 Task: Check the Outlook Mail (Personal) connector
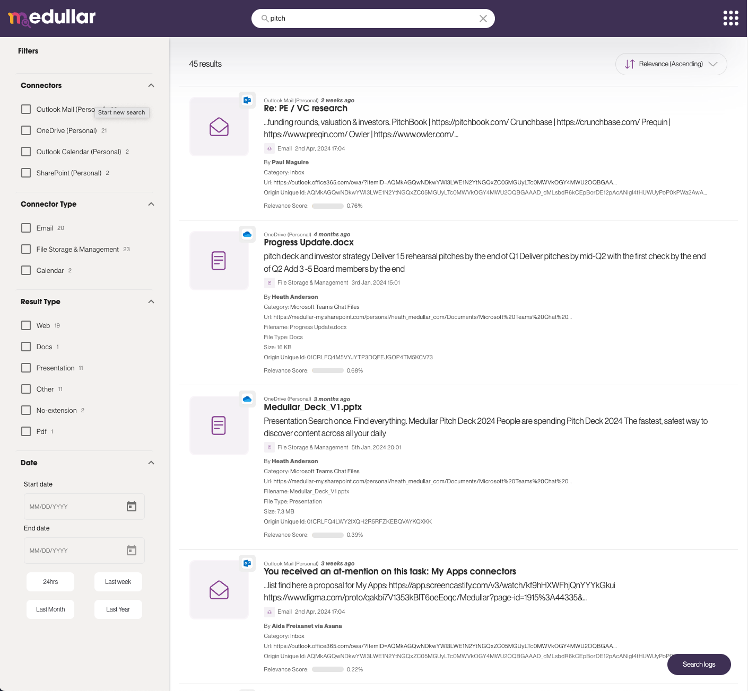(x=26, y=109)
